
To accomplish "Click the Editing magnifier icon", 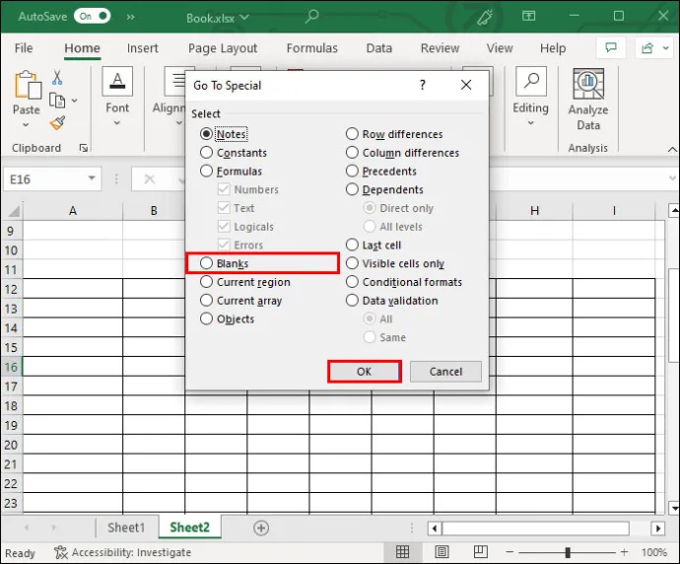I will tap(531, 81).
